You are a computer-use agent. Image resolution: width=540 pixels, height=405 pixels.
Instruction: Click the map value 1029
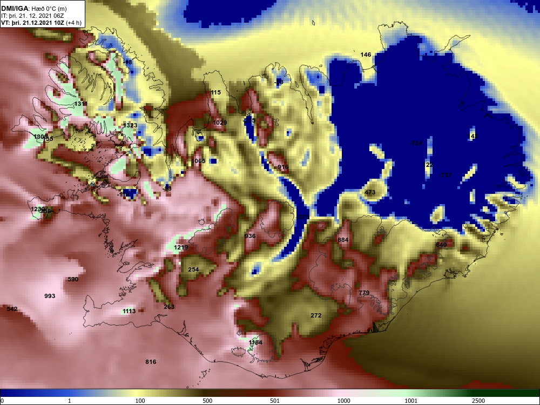220,123
